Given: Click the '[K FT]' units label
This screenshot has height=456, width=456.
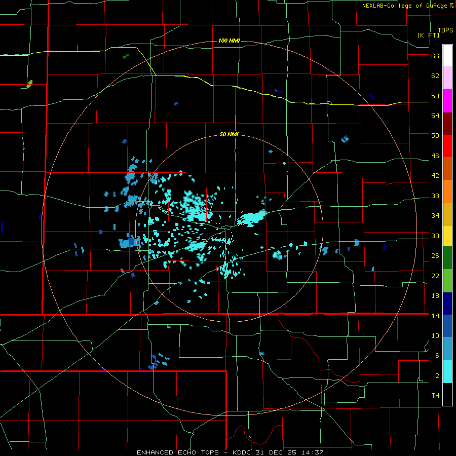Looking at the screenshot, I should point(428,35).
